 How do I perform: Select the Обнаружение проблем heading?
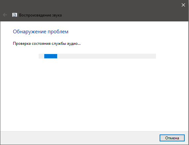click(x=41, y=32)
